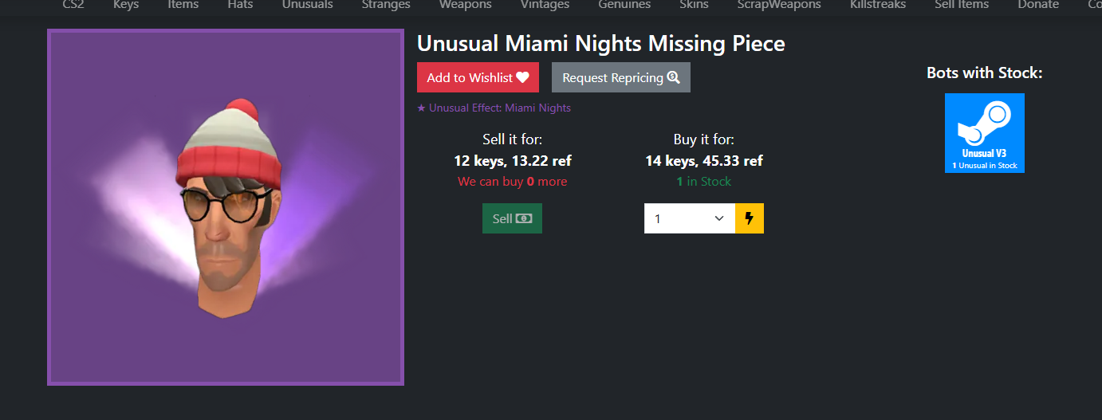The height and width of the screenshot is (420, 1102).
Task: Click the magnifier icon on Request Repricing
Action: click(x=673, y=77)
